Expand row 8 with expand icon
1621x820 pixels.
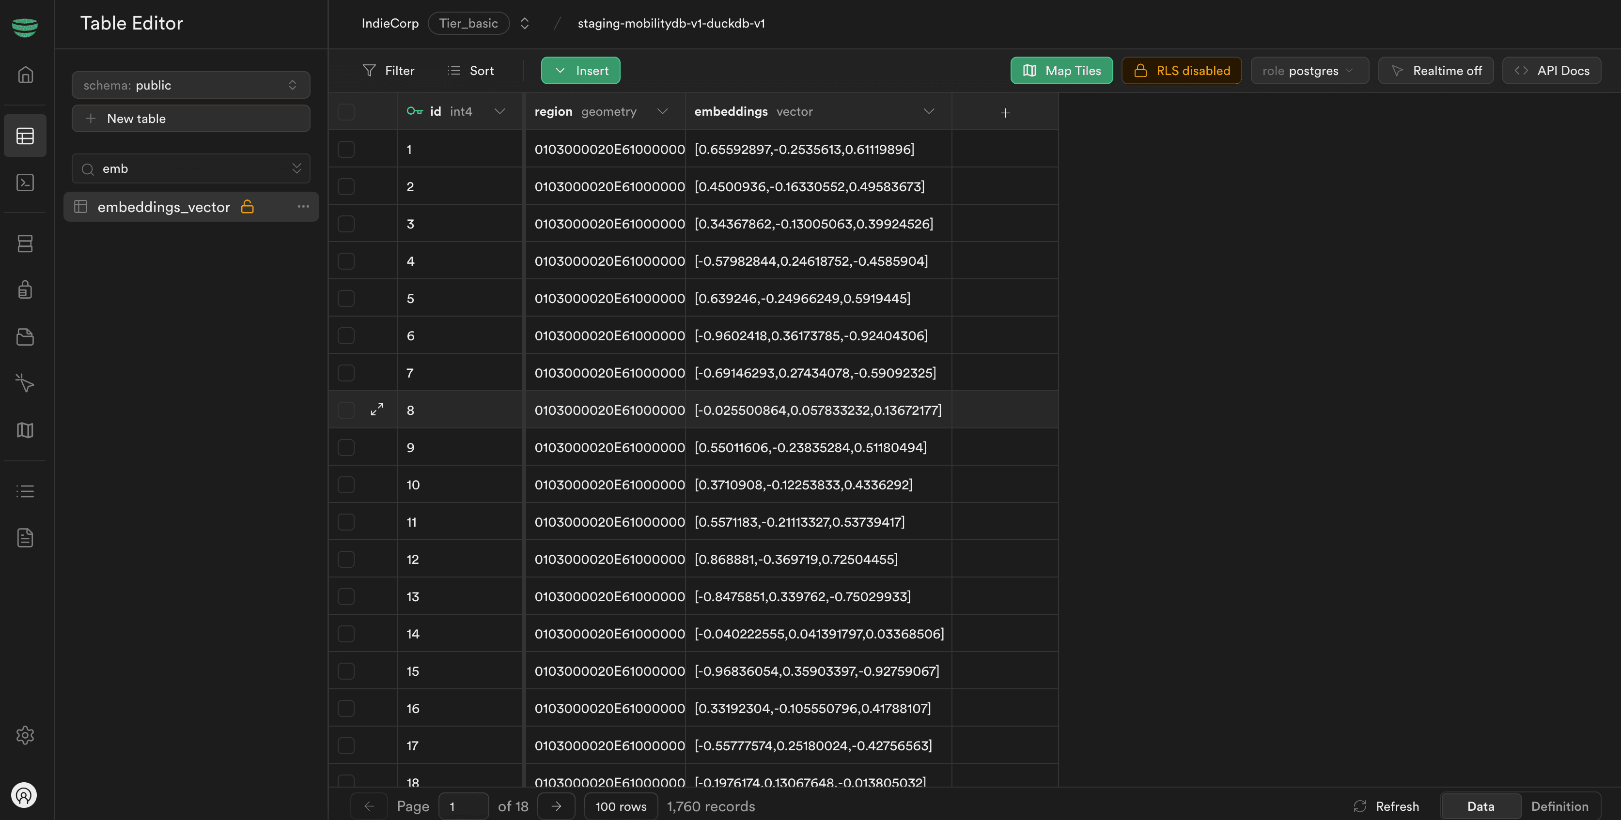(x=377, y=410)
